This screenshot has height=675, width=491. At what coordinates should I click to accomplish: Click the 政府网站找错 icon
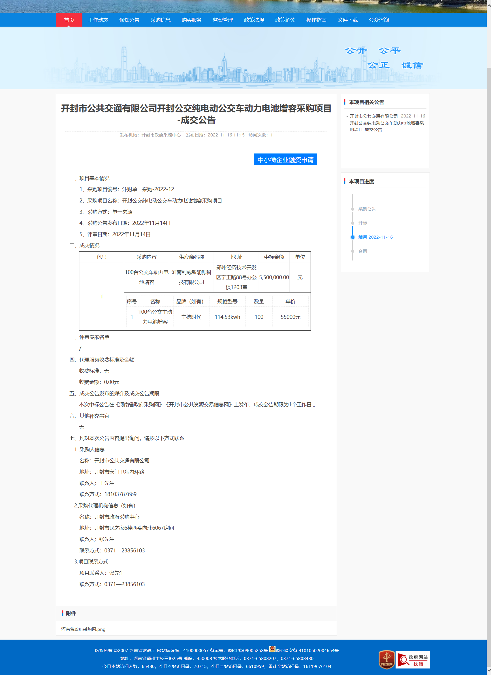pyautogui.click(x=413, y=660)
